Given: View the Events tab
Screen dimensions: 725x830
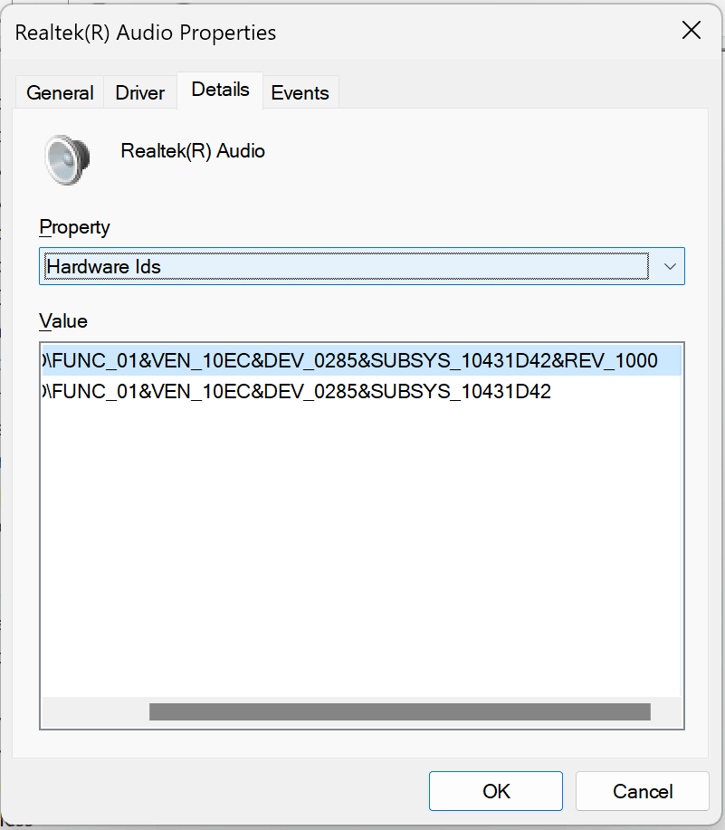Looking at the screenshot, I should [300, 92].
